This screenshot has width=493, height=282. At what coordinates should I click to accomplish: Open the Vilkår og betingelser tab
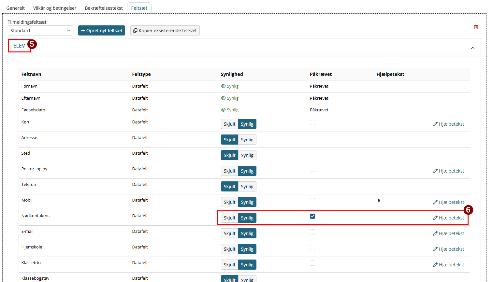pos(55,8)
